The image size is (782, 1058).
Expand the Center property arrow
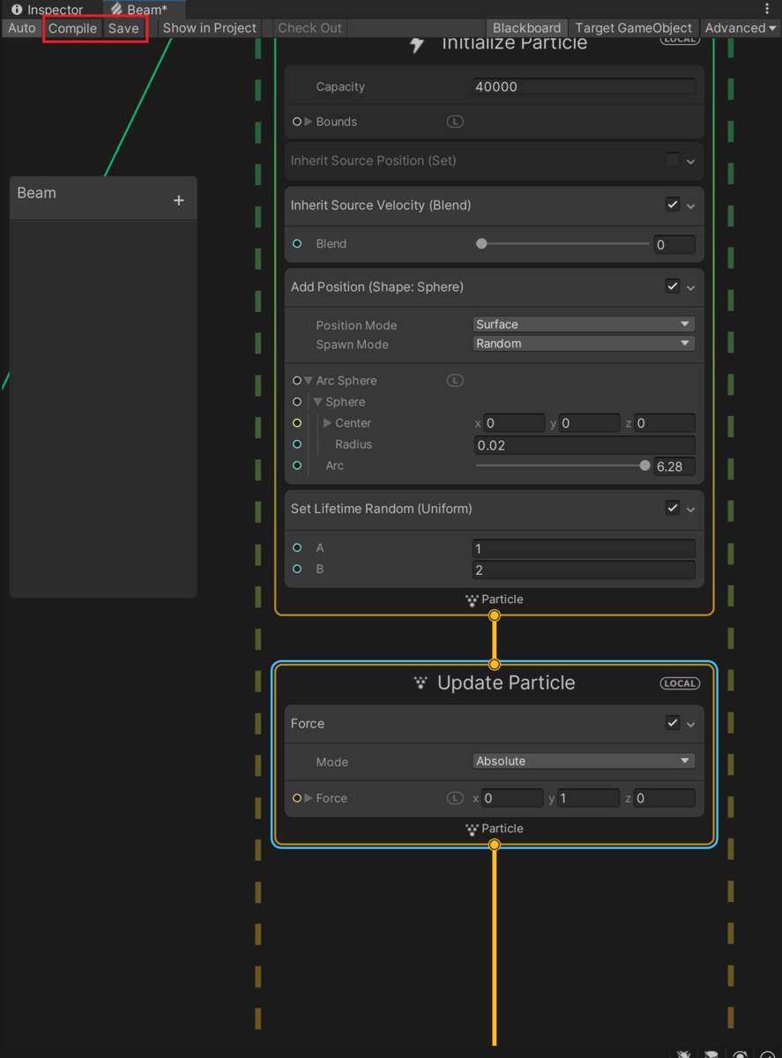pyautogui.click(x=328, y=423)
